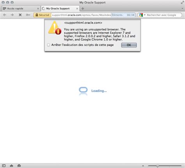The image size is (185, 168).
Task: Click the Opera Link cloud icon
Action: click(11, 166)
